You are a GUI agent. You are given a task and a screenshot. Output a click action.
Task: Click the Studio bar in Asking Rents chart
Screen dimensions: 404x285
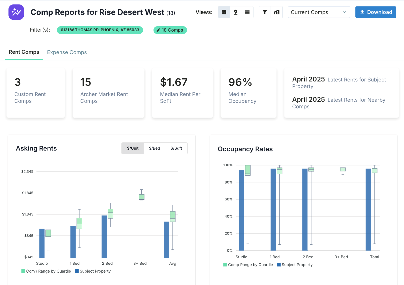point(42,242)
